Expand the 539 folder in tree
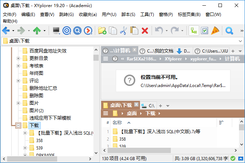 [25, 148]
